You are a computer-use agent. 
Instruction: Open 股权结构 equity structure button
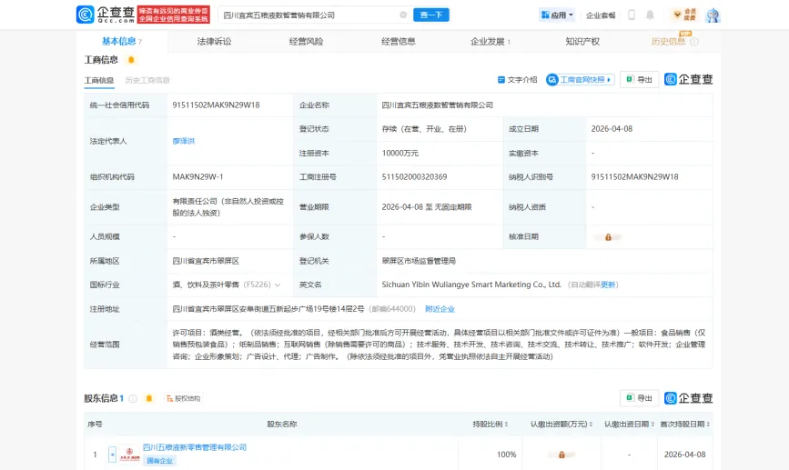pos(184,398)
